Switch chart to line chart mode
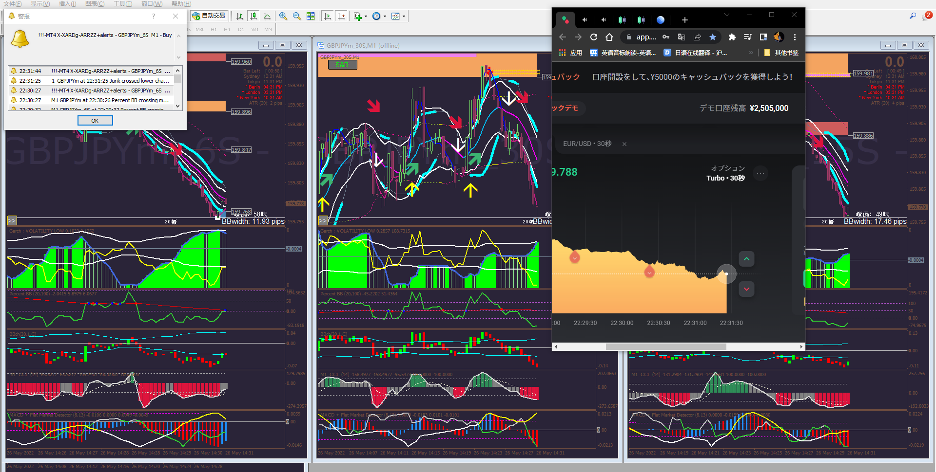 click(x=267, y=16)
